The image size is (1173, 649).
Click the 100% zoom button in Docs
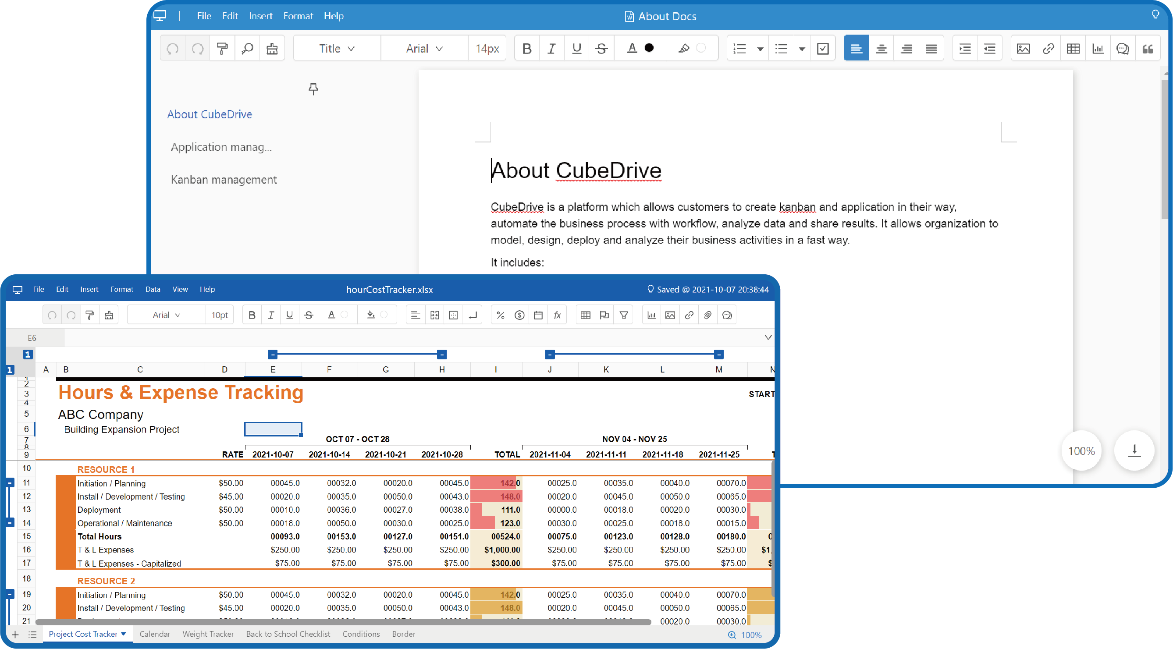[x=1081, y=450]
